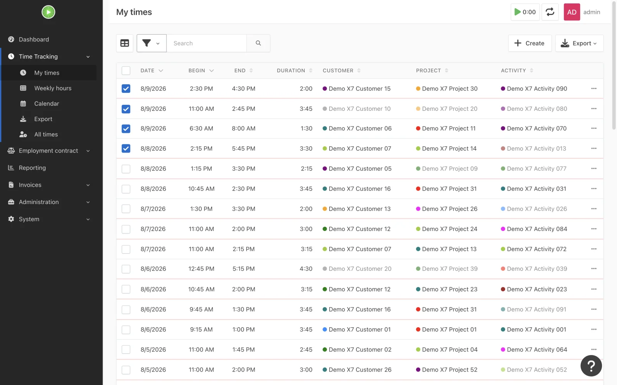Open the filter dropdown next to search

[151, 43]
